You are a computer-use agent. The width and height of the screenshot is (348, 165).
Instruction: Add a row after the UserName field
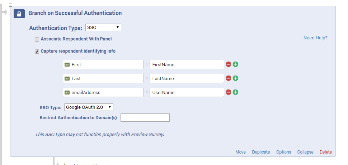(235, 92)
